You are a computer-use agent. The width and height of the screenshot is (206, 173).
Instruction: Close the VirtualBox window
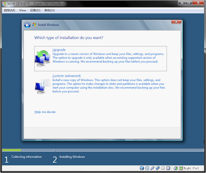coord(198,3)
